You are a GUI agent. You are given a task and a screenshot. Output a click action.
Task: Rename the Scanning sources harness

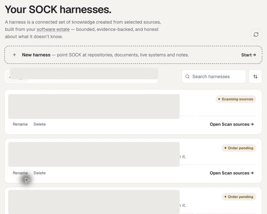(20, 124)
